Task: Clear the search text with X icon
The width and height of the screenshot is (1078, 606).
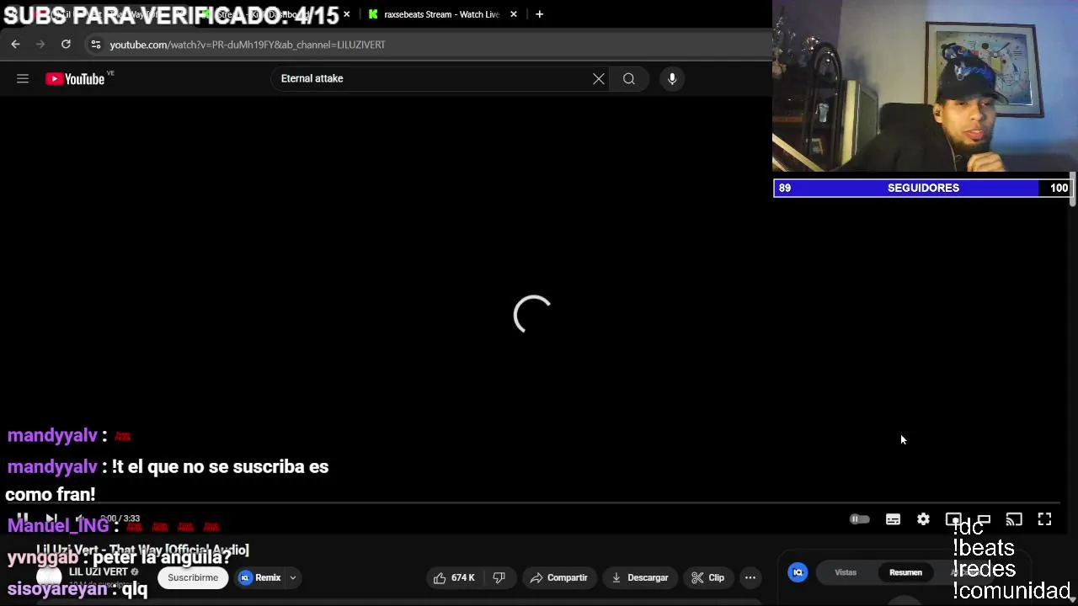Action: tap(598, 78)
